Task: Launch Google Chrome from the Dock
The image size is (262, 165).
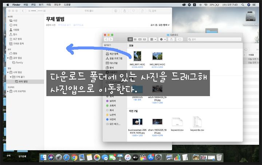Action: click(74, 157)
